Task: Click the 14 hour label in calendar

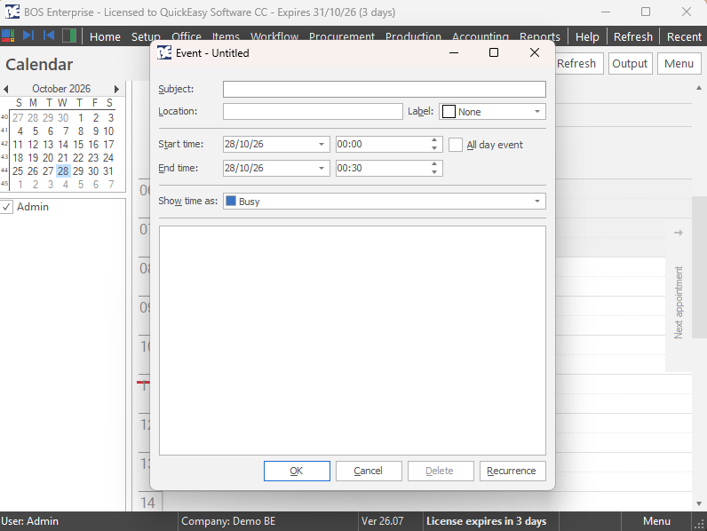Action: [x=147, y=503]
